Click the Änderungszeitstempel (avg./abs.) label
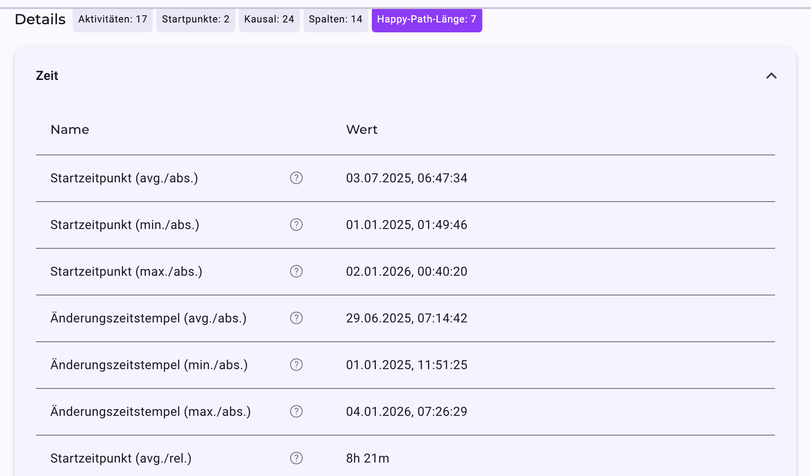811x476 pixels. [x=149, y=318]
